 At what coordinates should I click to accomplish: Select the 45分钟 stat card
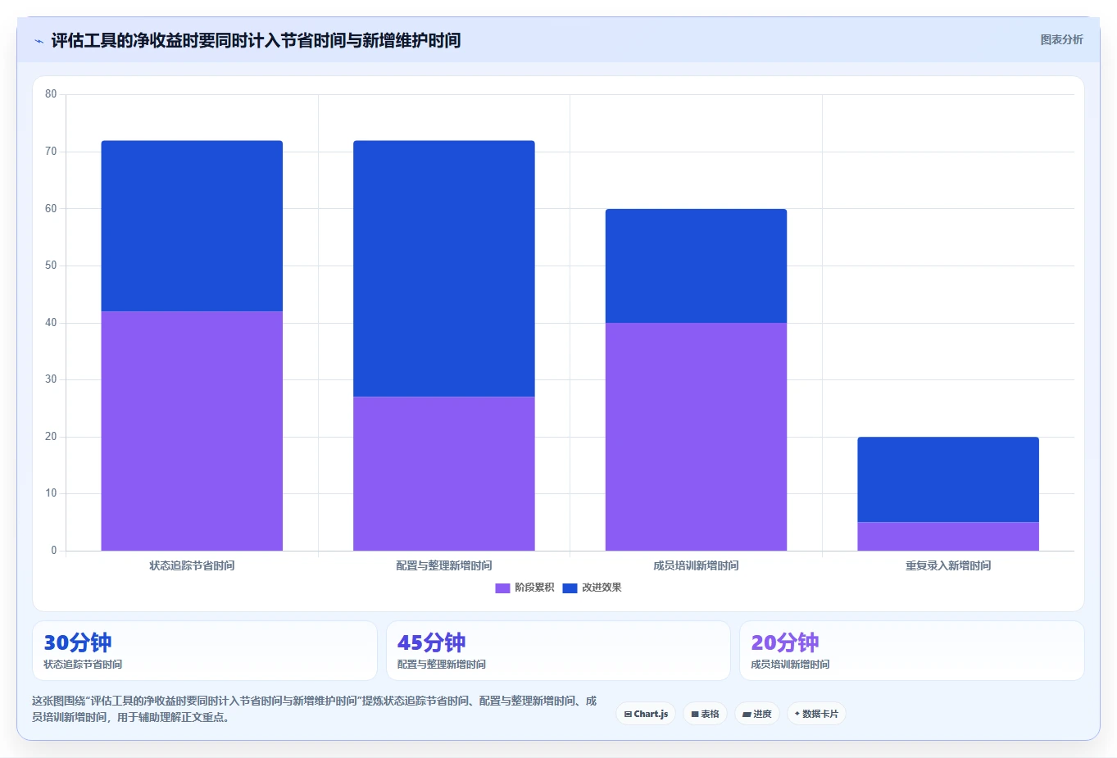click(x=558, y=651)
